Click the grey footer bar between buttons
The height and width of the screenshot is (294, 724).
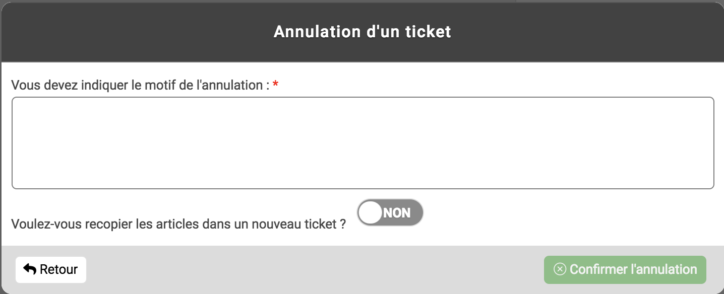click(x=315, y=270)
